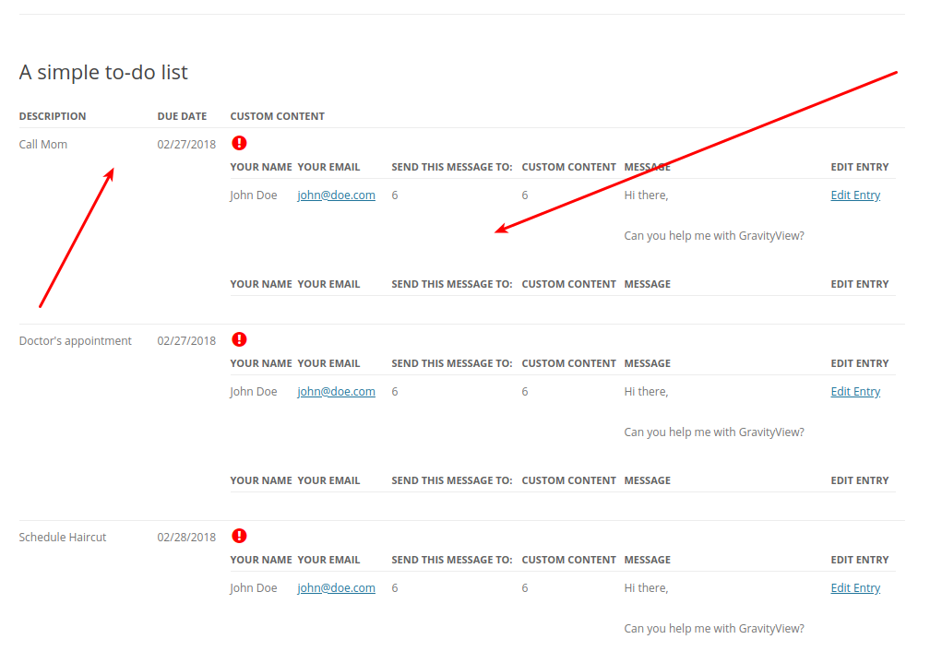Screen dimensions: 930x651
Task: Sort by the DESCRIPTION column header
Action: 53,115
